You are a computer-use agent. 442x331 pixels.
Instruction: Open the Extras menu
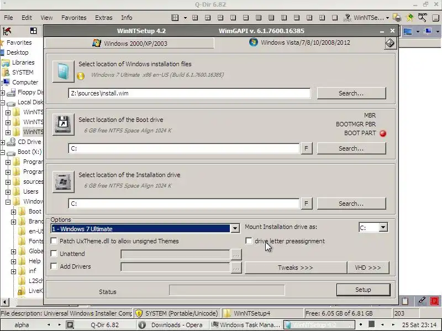[x=104, y=18]
